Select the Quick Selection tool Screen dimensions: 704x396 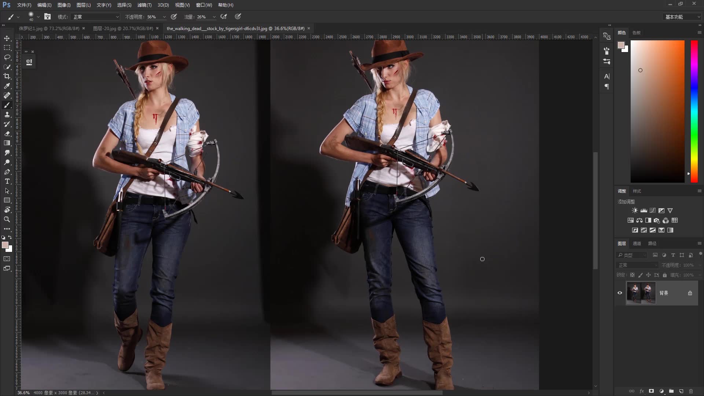click(x=7, y=67)
